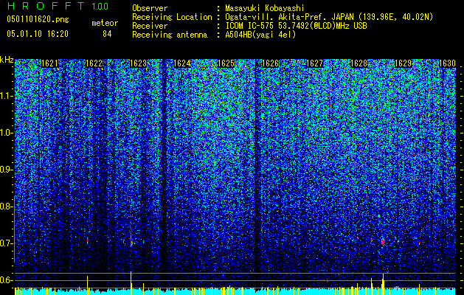464x295 pixels.
Task: Click the 0.9 frequency axis label
Action: 7,170
